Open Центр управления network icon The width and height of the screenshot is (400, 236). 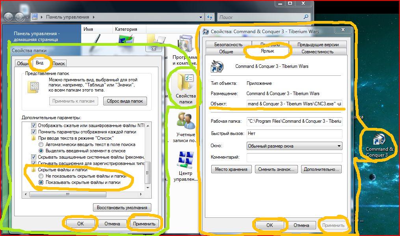coord(186,166)
